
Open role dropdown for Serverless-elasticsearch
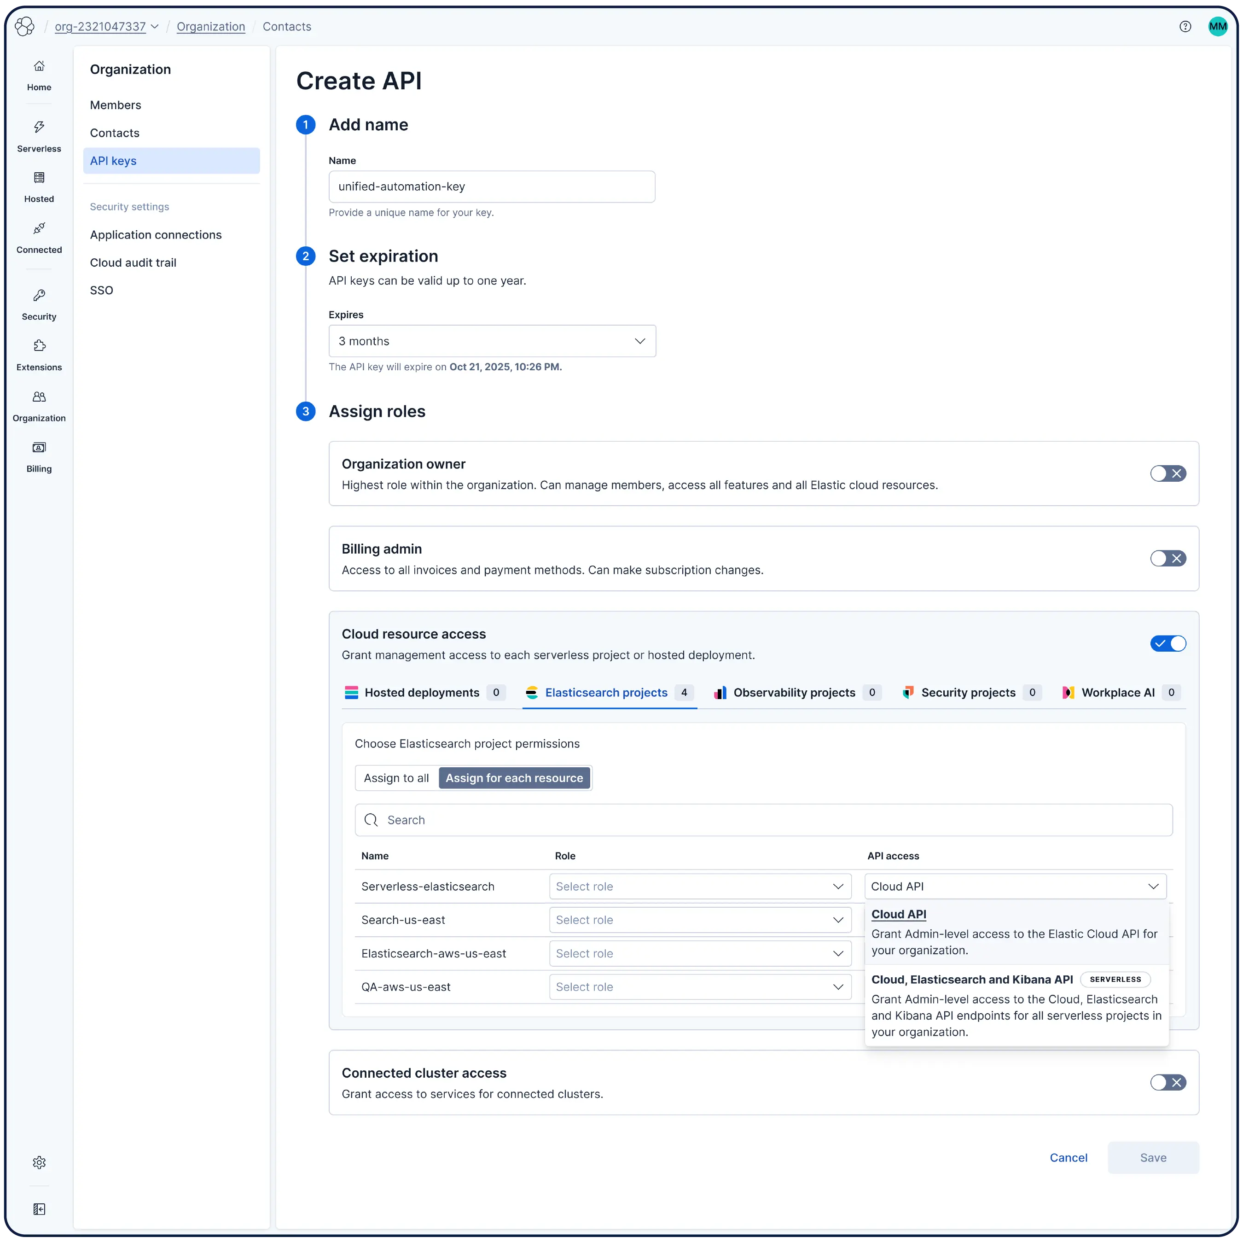[700, 887]
